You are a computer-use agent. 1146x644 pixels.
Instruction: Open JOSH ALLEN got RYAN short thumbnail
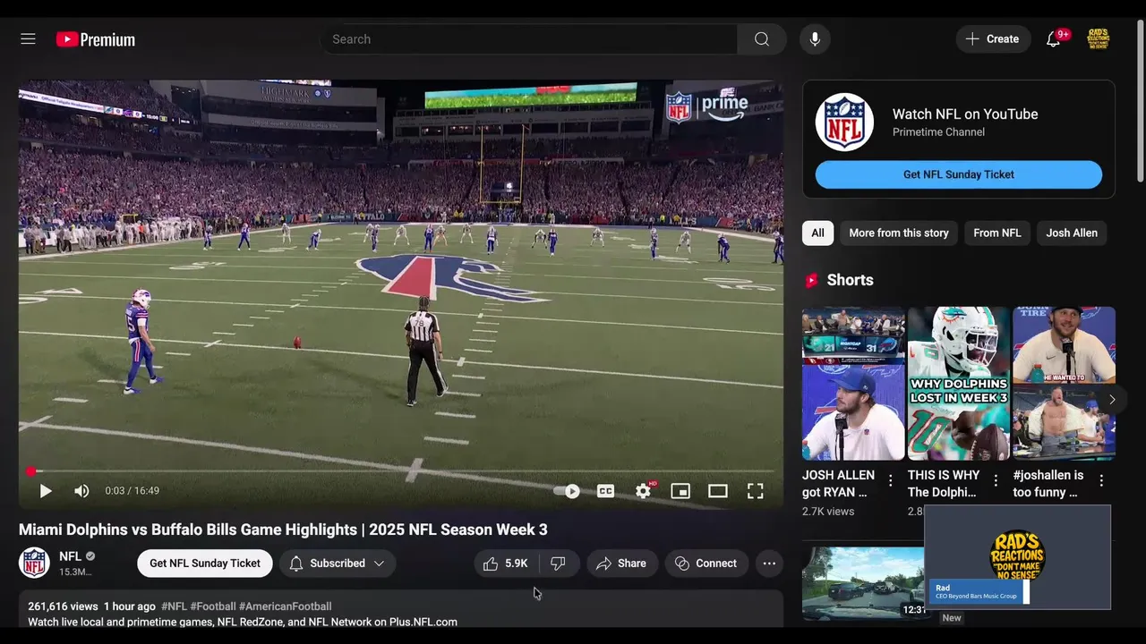click(x=853, y=384)
